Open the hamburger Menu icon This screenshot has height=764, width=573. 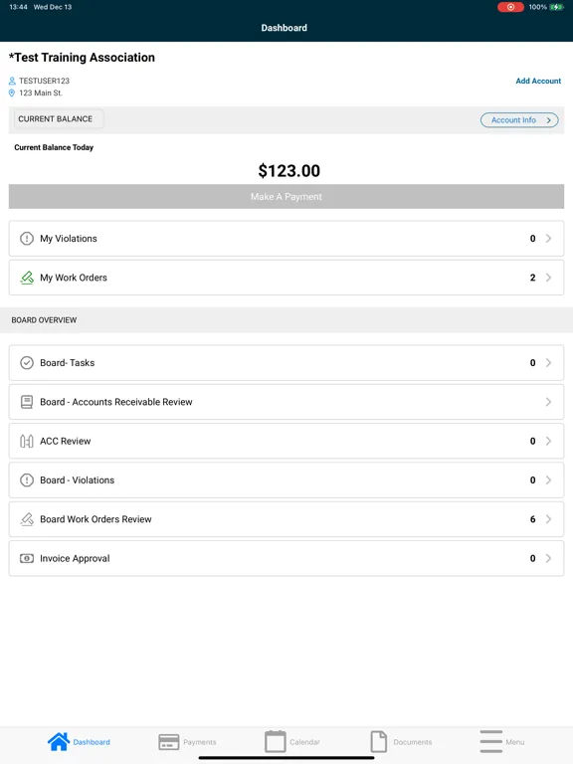pos(490,741)
